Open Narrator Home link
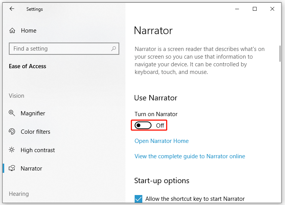 (161, 141)
